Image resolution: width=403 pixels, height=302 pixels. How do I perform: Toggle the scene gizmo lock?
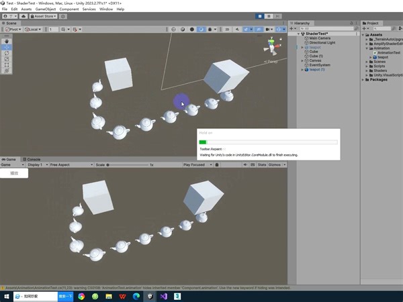pyautogui.click(x=281, y=39)
